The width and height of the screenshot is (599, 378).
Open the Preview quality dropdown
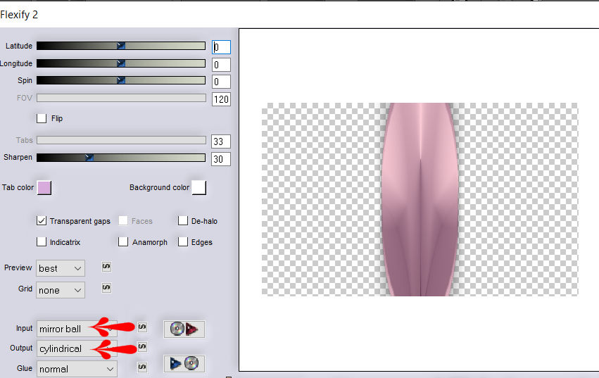point(61,268)
